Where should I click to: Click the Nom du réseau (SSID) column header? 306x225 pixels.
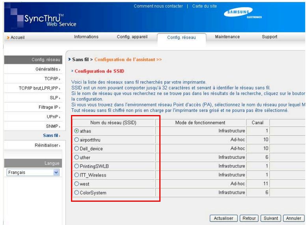[x=114, y=123]
